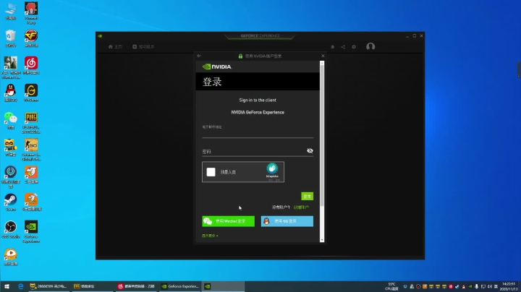This screenshot has height=292, width=521.
Task: Log in using QQ button
Action: coord(287,221)
